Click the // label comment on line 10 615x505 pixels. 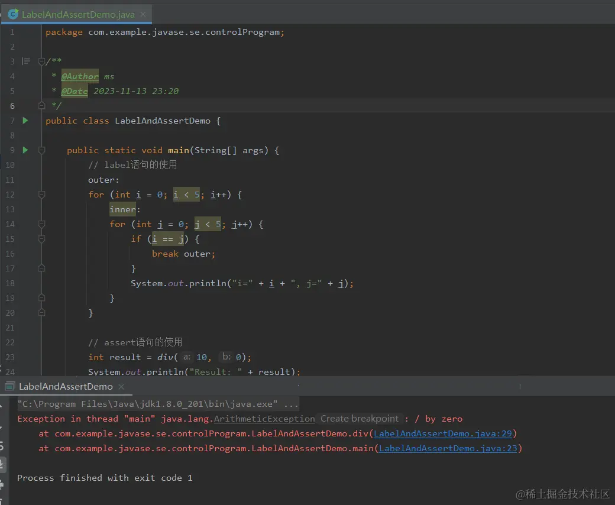pos(132,164)
